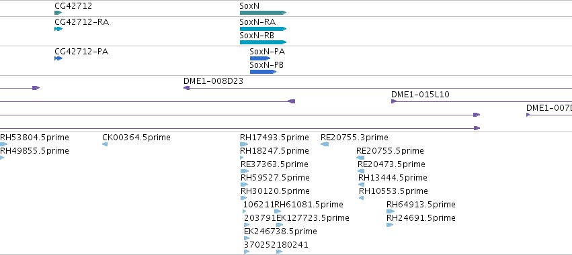The height and width of the screenshot is (255, 572).
Task: Click the SoxN-RA transcript bar
Action: (263, 29)
